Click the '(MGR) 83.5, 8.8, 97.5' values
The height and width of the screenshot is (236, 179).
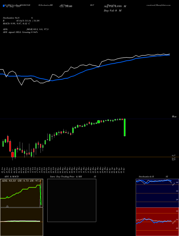(x=37, y=29)
